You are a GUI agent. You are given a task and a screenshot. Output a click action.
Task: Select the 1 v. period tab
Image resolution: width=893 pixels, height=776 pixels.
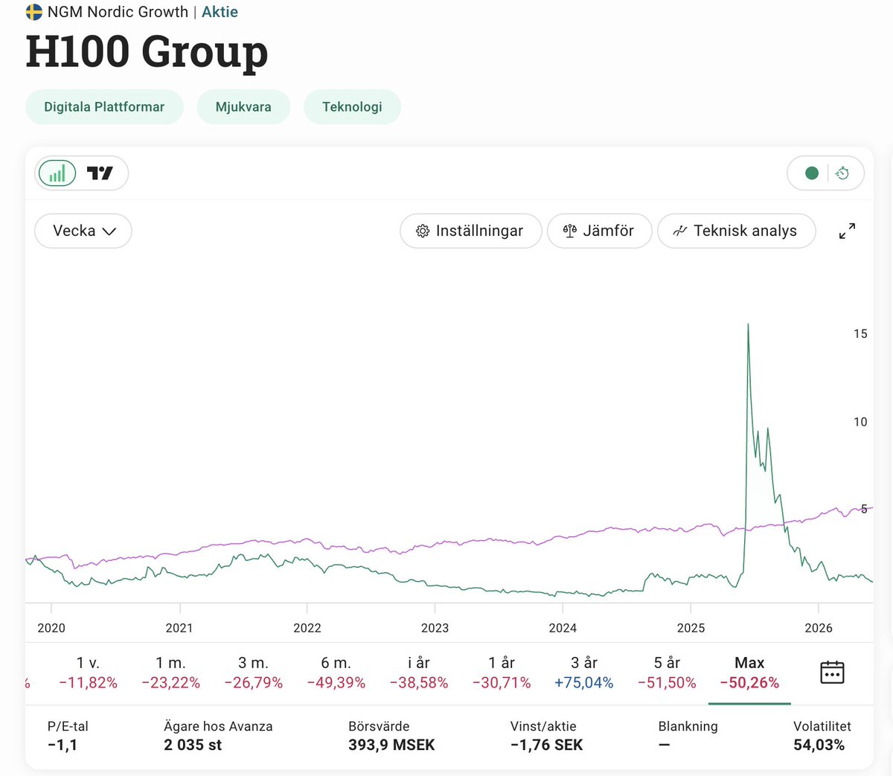88,673
